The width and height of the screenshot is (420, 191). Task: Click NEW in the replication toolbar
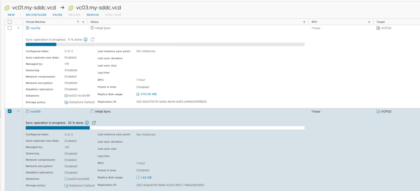(x=11, y=15)
